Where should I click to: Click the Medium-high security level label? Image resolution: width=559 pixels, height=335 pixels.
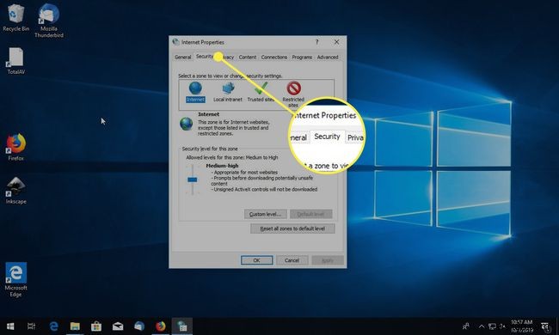[222, 166]
